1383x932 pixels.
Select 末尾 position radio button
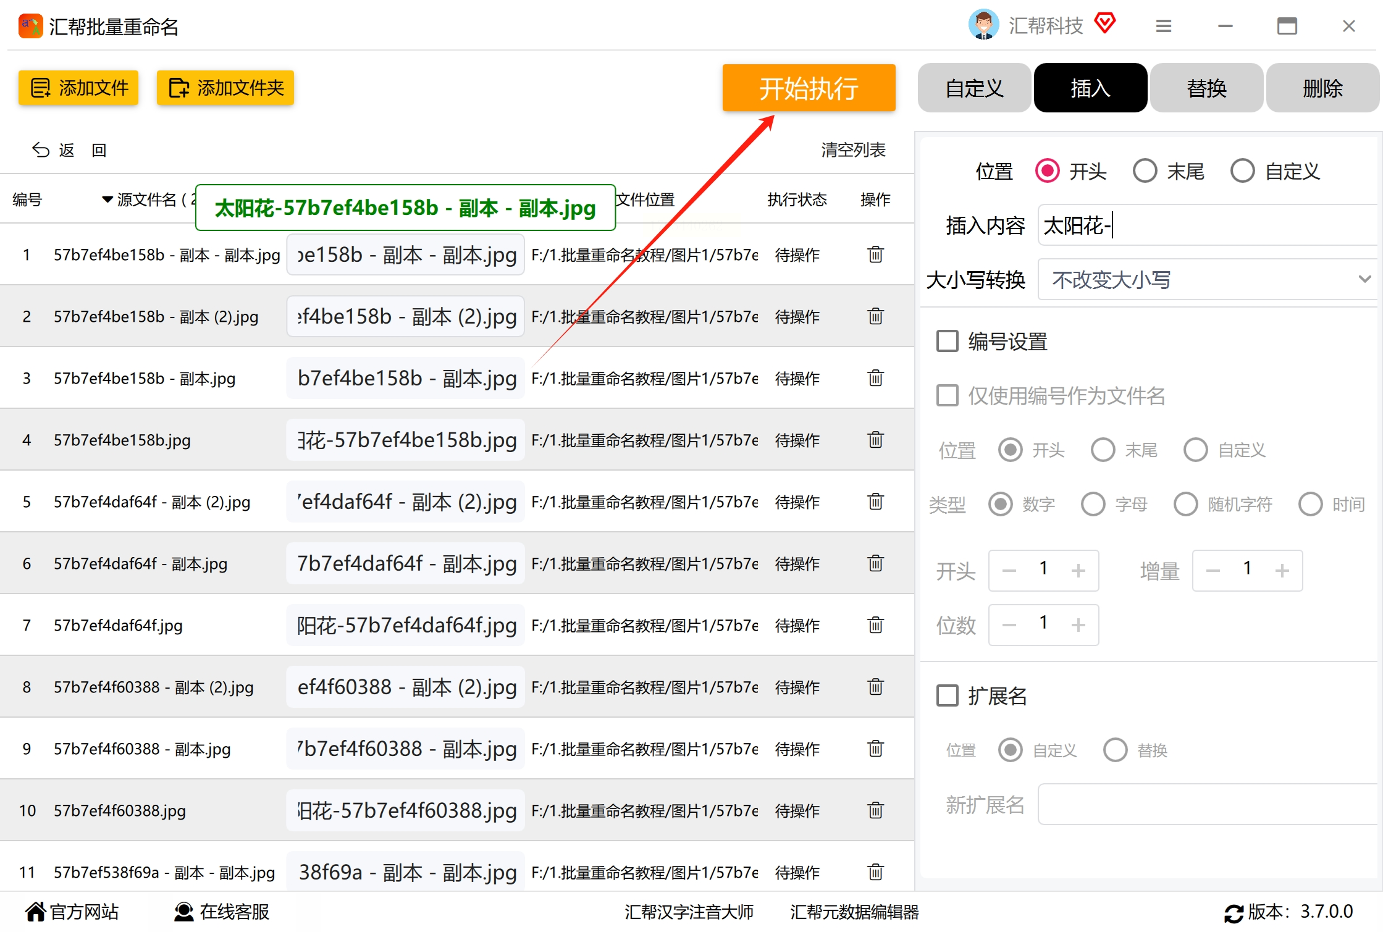point(1145,171)
